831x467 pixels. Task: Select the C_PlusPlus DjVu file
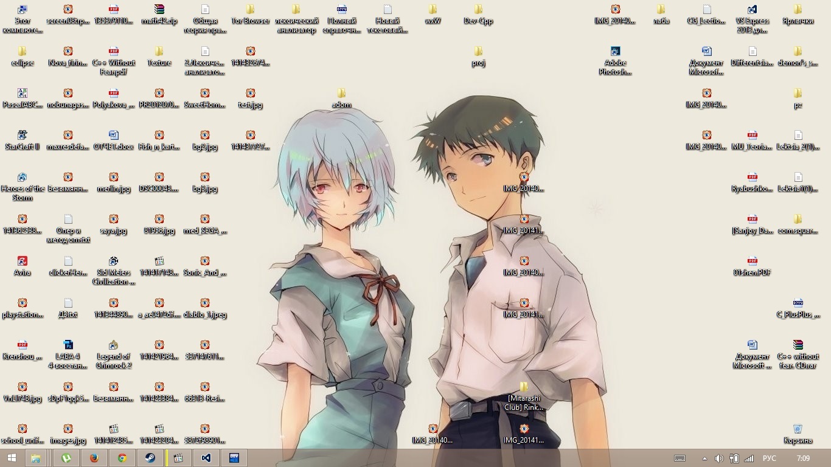pos(798,308)
